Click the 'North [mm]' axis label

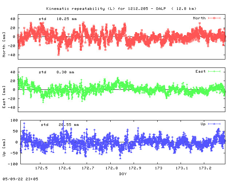point(4,45)
